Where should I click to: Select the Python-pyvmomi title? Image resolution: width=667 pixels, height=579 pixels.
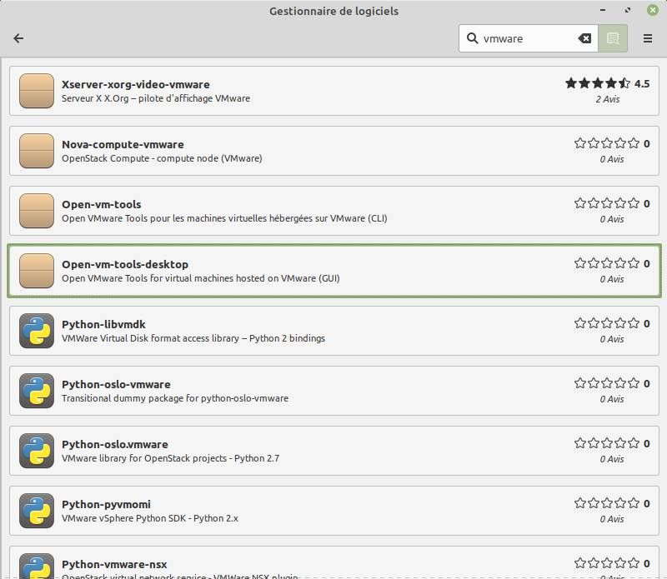(107, 504)
